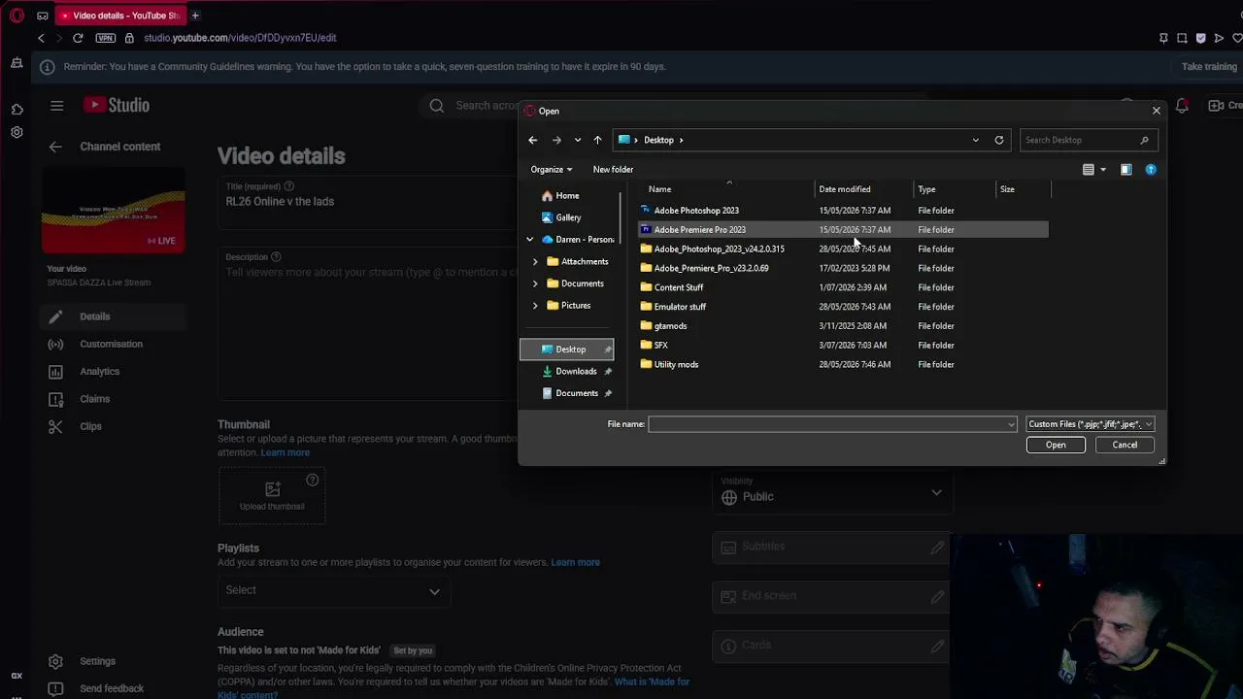Expand the Attachments folder in the tree
The height and width of the screenshot is (699, 1243).
pyautogui.click(x=535, y=262)
